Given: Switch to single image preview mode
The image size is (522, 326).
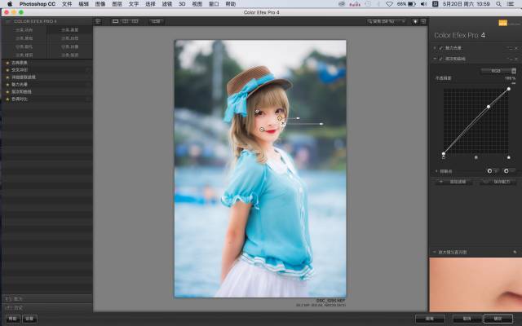Looking at the screenshot, I should [116, 21].
